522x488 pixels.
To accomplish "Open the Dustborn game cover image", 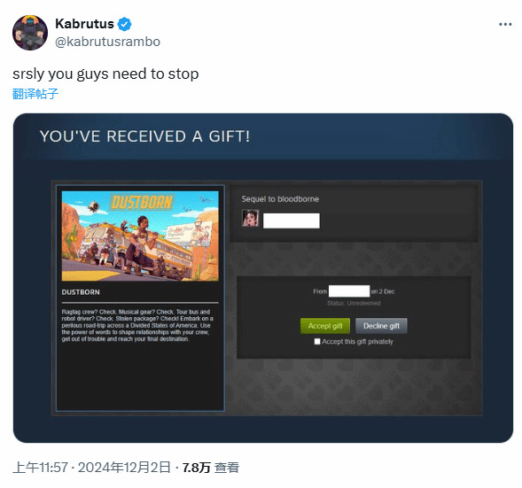I will pos(140,236).
